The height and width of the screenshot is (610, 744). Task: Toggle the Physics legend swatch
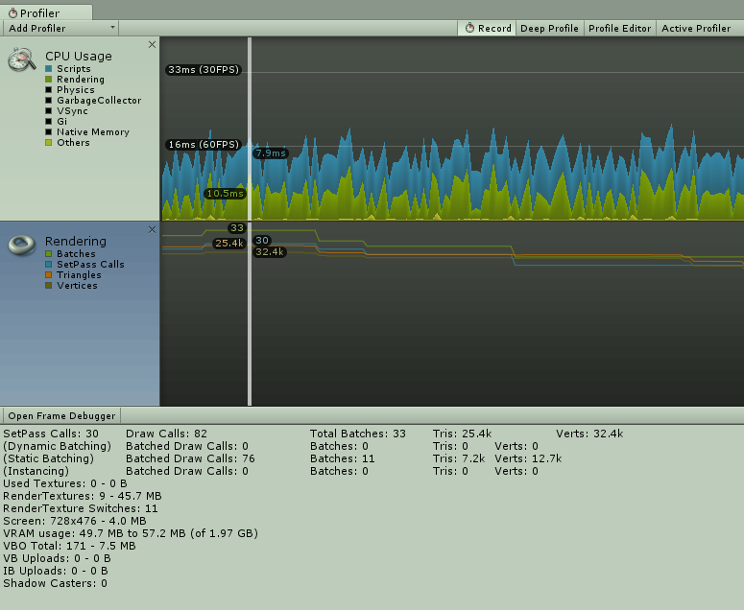(x=48, y=89)
